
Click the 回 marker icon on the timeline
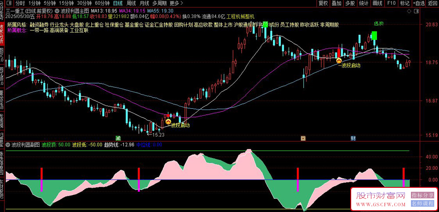pyautogui.click(x=303, y=138)
